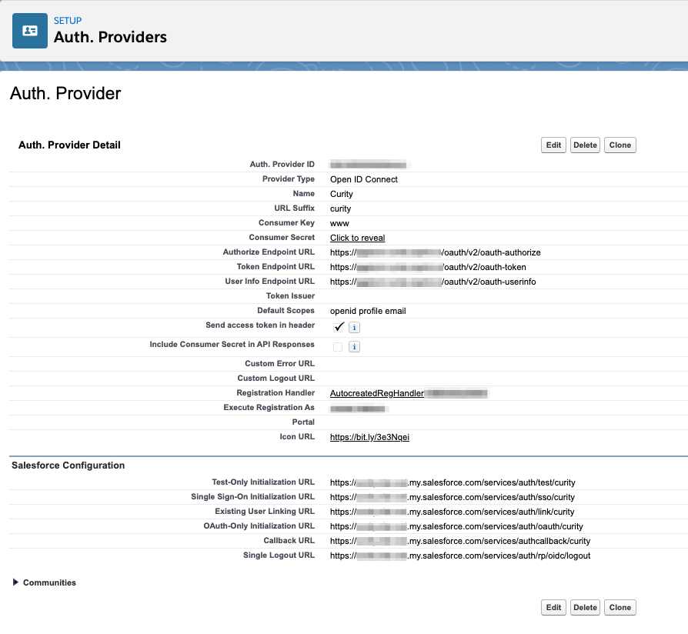
Task: Open info tooltip for Send access token in header
Action: click(x=353, y=327)
